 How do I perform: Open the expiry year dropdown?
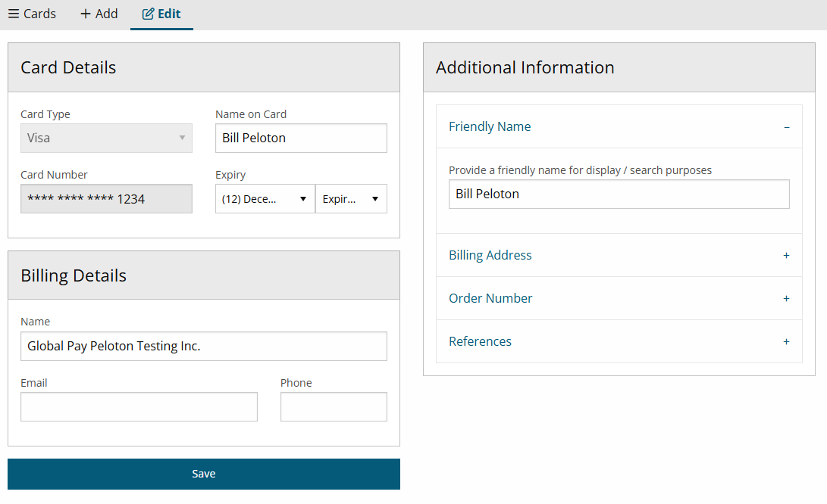351,199
